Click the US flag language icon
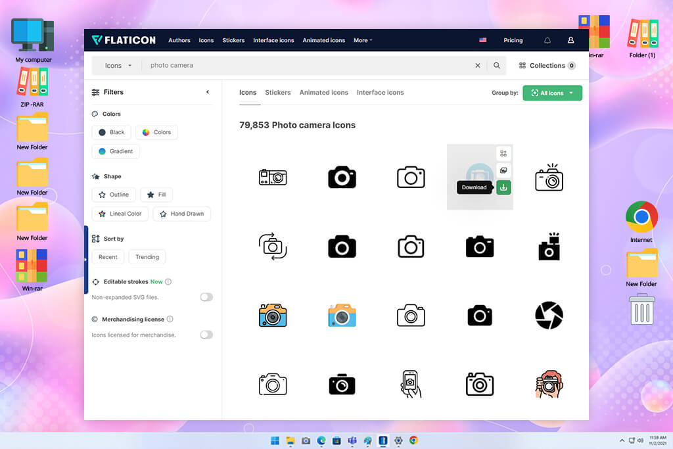The image size is (673, 449). (x=483, y=40)
